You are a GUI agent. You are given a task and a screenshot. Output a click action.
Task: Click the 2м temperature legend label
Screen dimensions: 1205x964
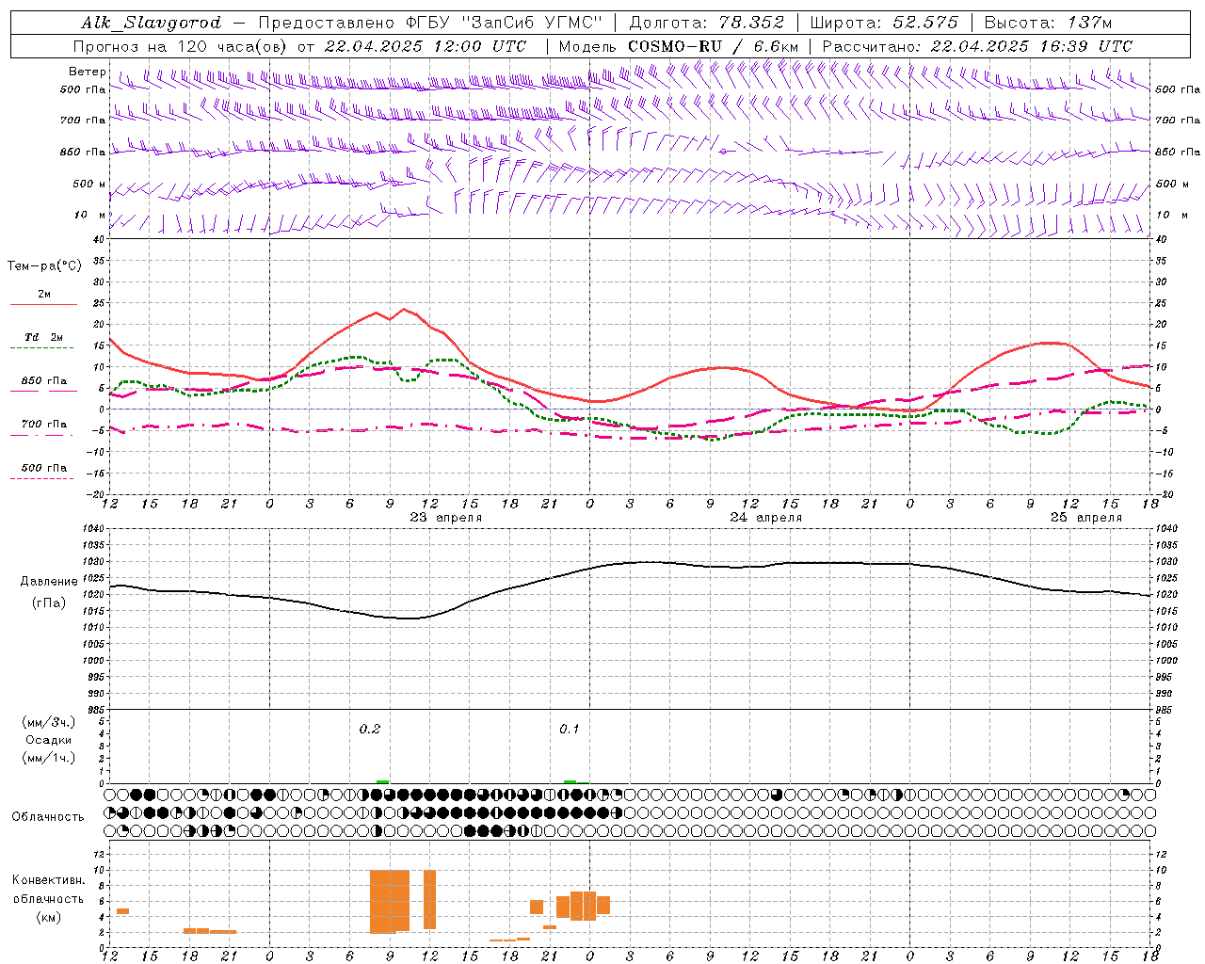tap(44, 295)
